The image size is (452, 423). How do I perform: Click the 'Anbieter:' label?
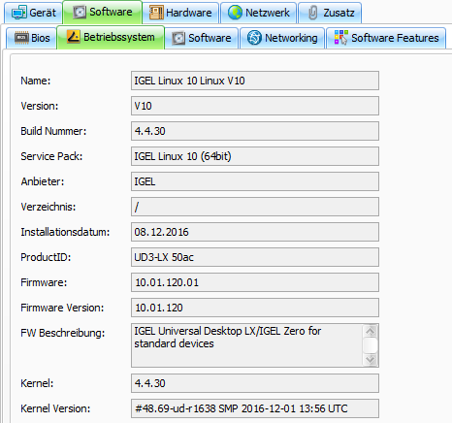[x=43, y=181]
